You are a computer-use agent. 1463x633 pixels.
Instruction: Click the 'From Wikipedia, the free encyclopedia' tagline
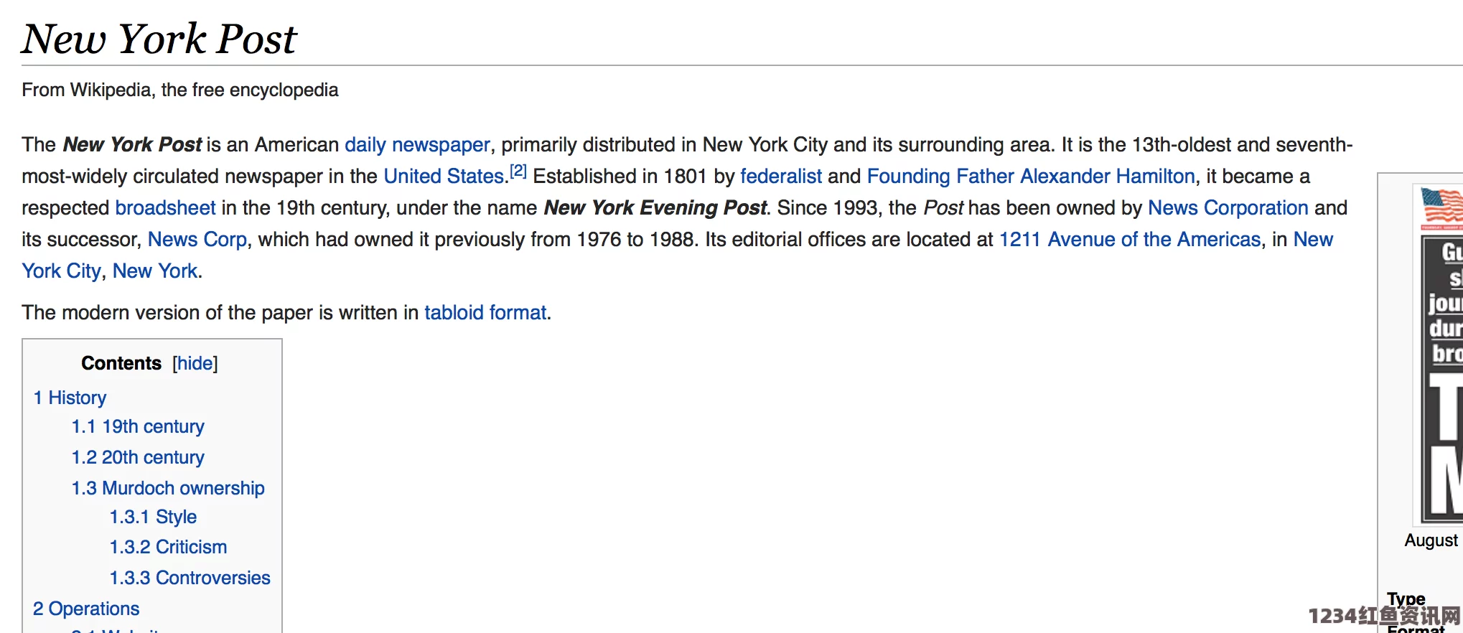(x=180, y=90)
